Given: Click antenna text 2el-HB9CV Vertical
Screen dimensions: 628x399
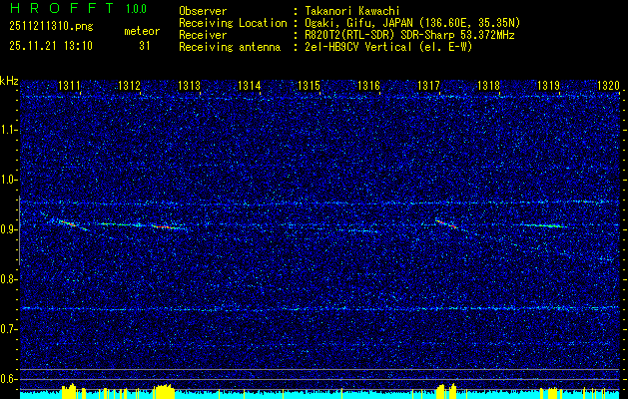Looking at the screenshot, I should pyautogui.click(x=356, y=47).
